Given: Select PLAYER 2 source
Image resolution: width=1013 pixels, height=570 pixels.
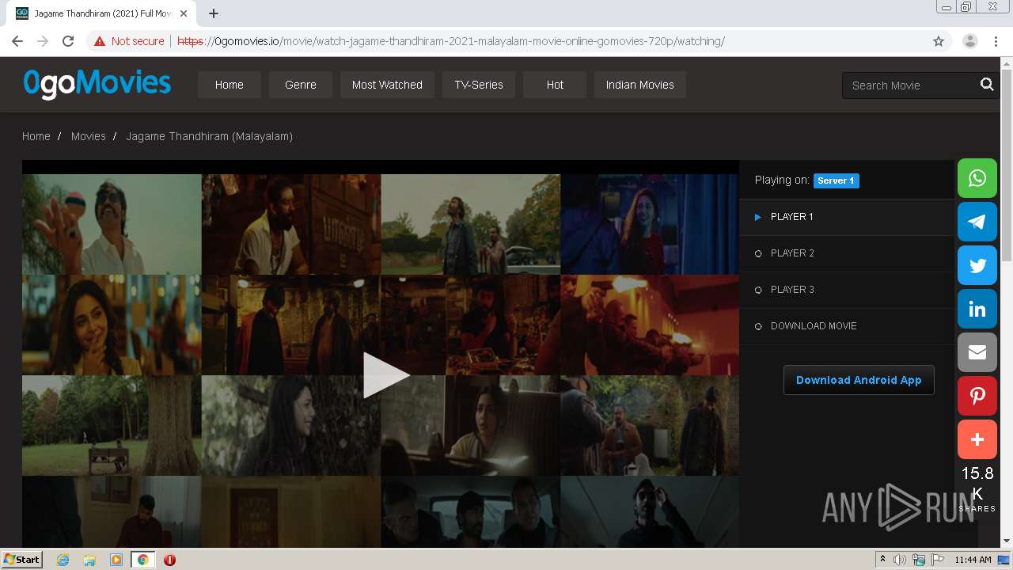Looking at the screenshot, I should coord(847,253).
